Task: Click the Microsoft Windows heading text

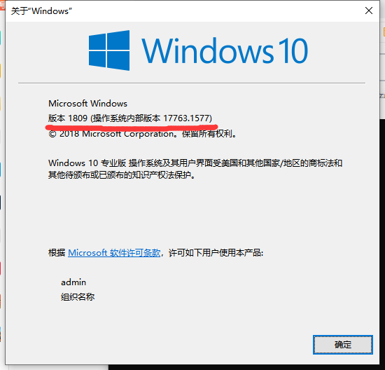Action: click(x=87, y=104)
